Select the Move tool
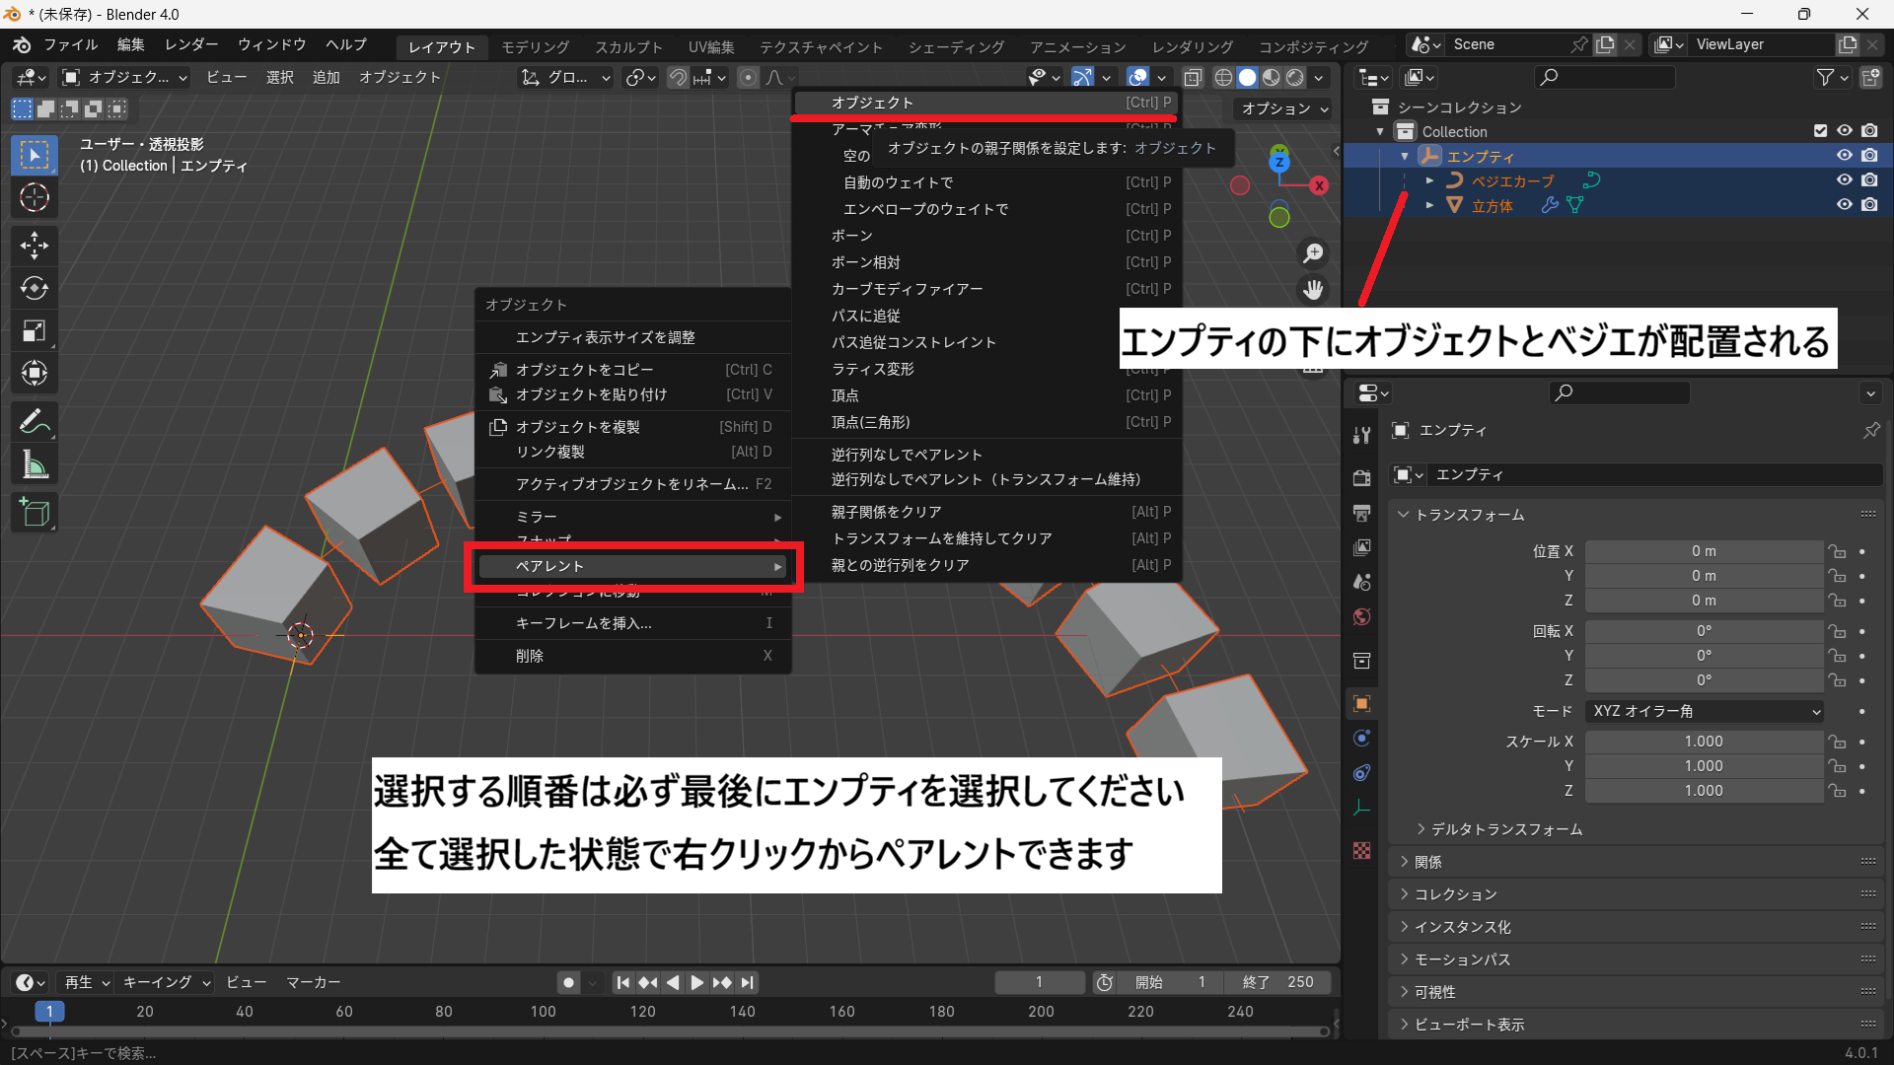The width and height of the screenshot is (1894, 1065). pos(35,245)
